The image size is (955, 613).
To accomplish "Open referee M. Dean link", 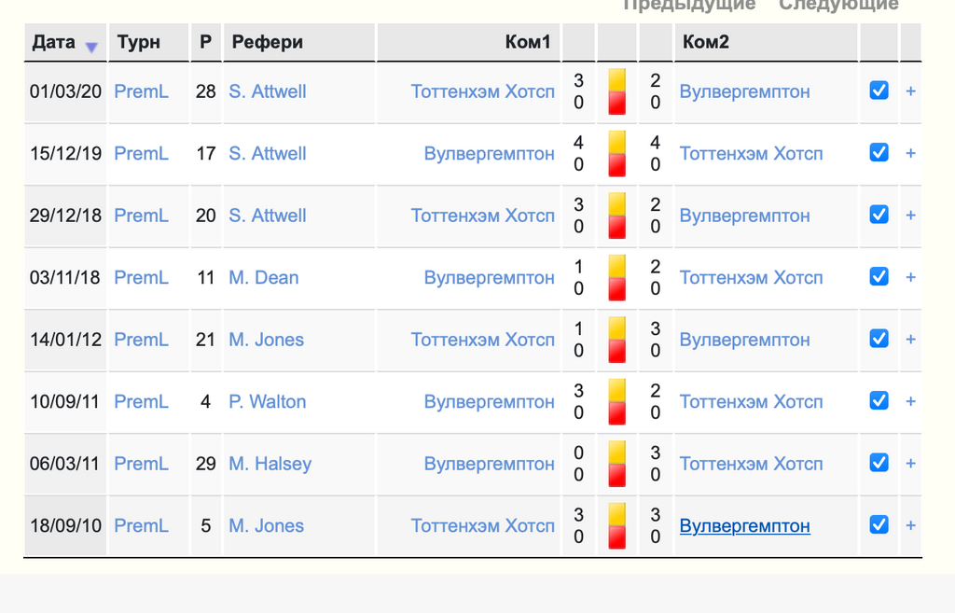I will pyautogui.click(x=264, y=278).
